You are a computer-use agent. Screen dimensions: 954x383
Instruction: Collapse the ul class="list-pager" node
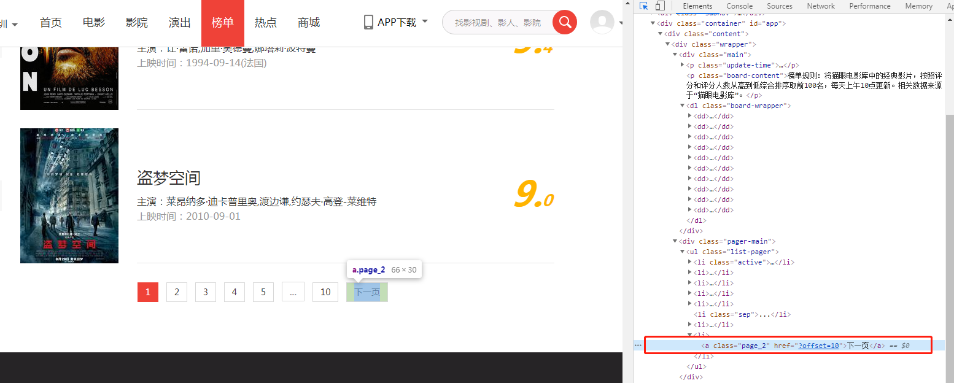pos(681,251)
